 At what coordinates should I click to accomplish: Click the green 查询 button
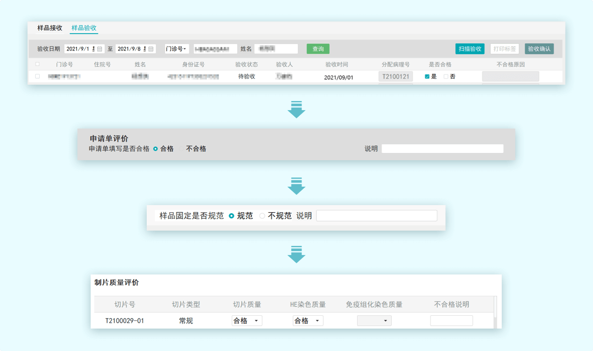click(x=318, y=49)
